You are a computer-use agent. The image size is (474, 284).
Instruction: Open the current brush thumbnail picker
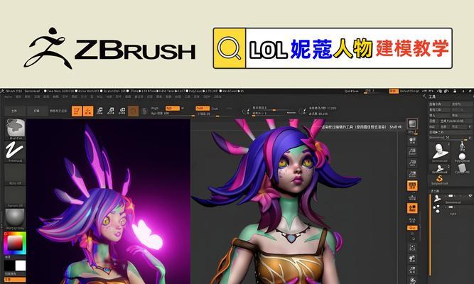[x=15, y=129]
